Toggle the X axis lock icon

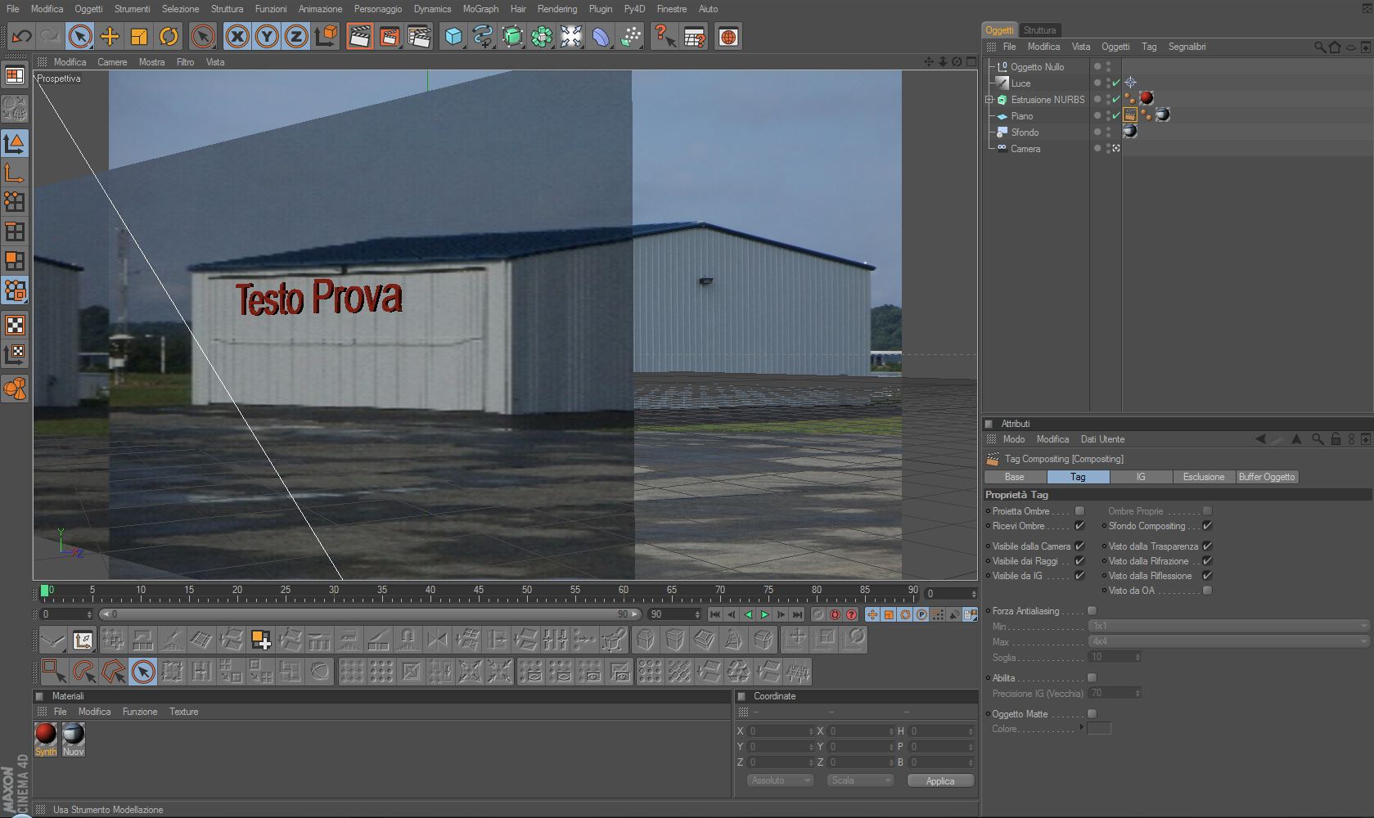[237, 37]
